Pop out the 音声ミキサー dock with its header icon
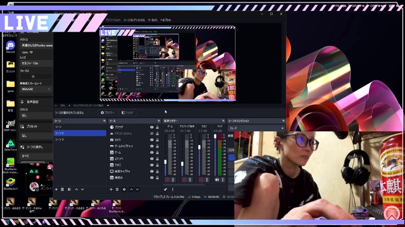 [x=223, y=120]
